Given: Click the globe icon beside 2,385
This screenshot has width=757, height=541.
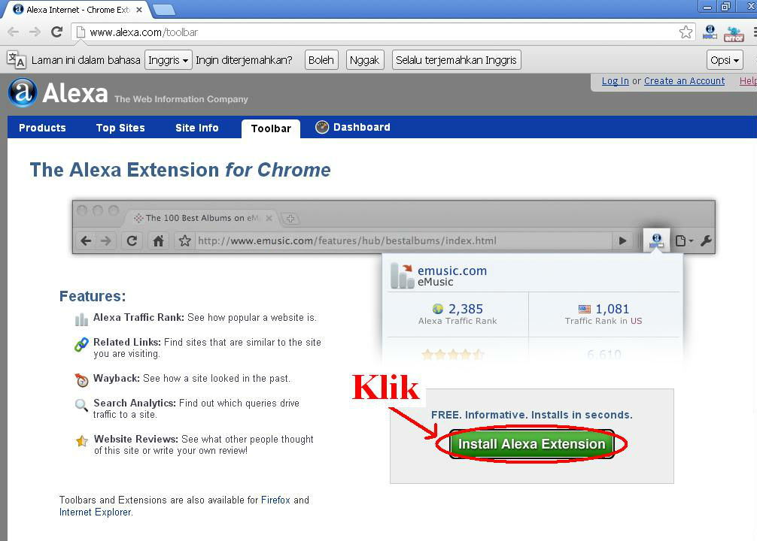Looking at the screenshot, I should [438, 309].
